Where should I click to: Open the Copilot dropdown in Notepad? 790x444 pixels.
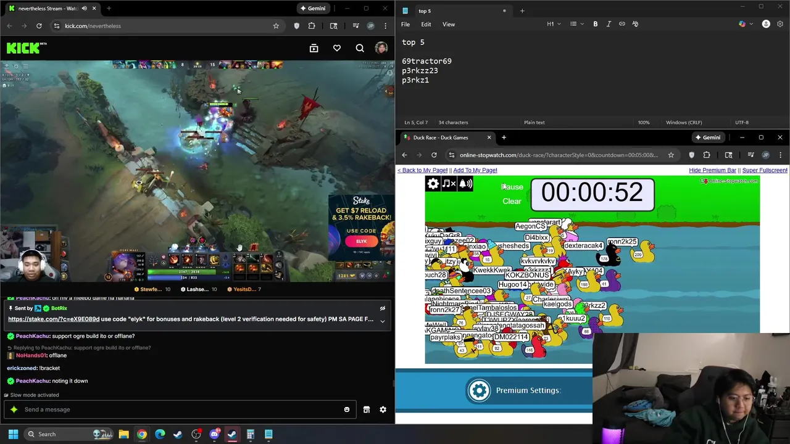[x=745, y=24]
